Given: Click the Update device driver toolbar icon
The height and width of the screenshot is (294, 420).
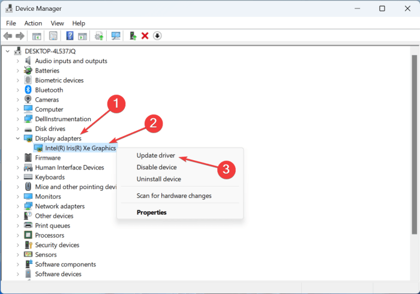Looking at the screenshot, I should pos(133,36).
